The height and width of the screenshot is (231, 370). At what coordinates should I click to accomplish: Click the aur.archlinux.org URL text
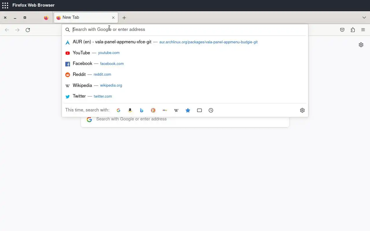coord(208,42)
